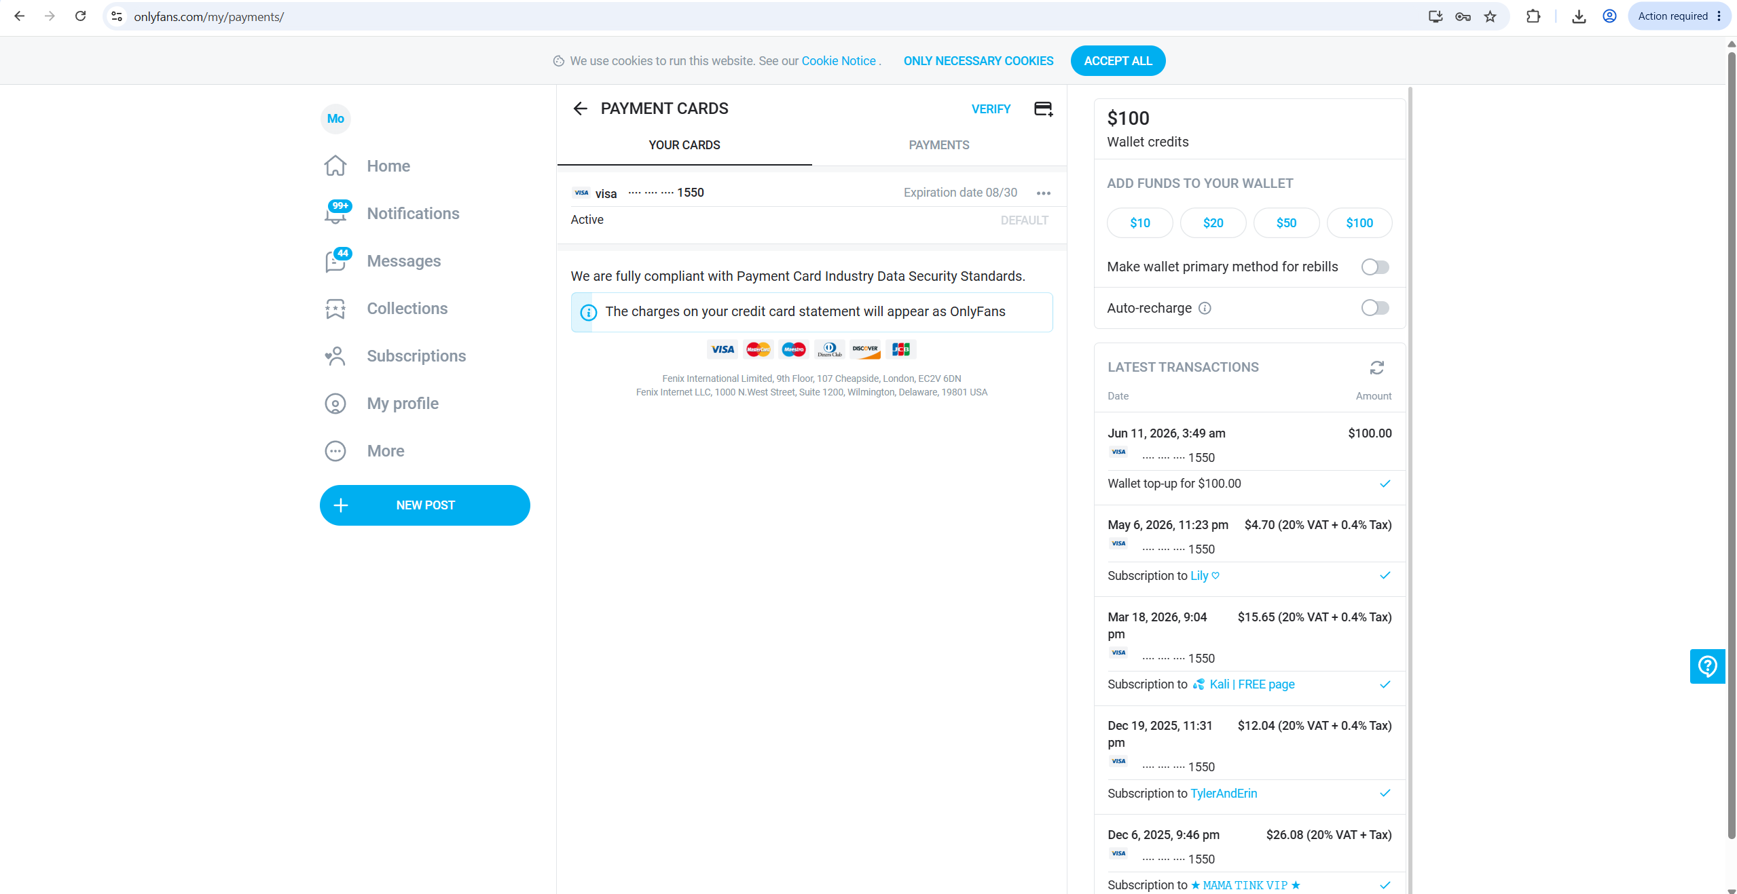Click the JCB logo in accepted cards
This screenshot has height=894, width=1737.
(x=901, y=349)
